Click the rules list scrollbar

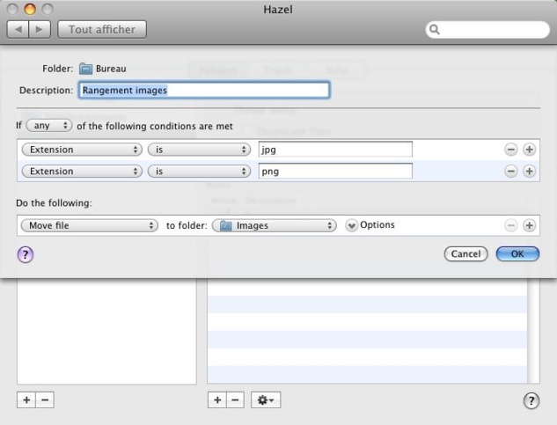click(533, 331)
